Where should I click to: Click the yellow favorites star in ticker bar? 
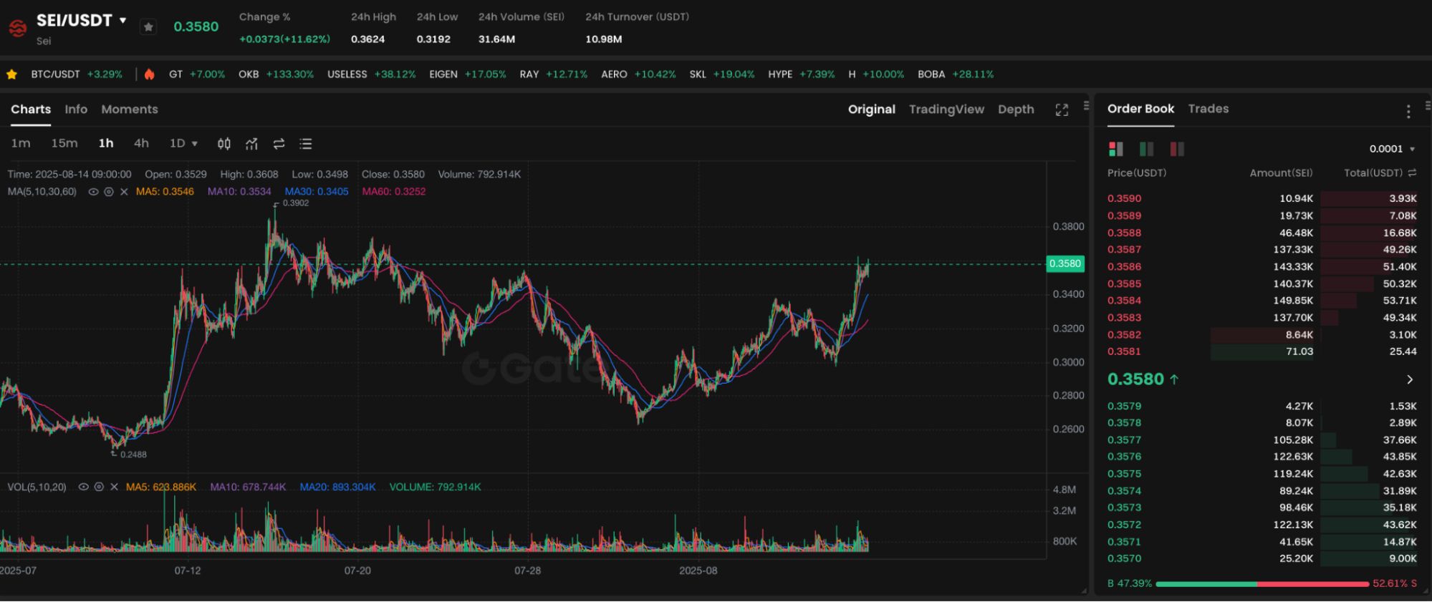tap(12, 74)
